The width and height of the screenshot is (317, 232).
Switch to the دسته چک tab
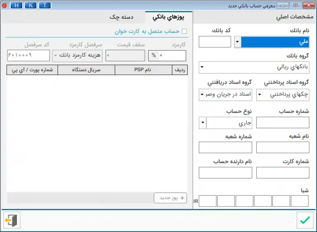point(118,17)
